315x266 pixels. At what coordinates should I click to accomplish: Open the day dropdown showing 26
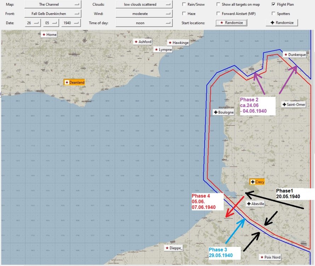click(x=33, y=23)
